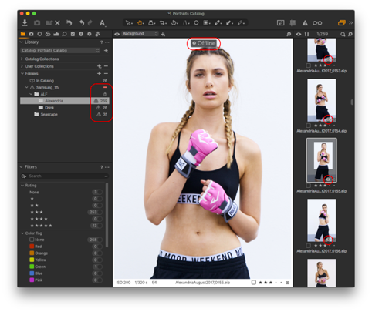Viewport: 372px width, 312px height.
Task: Click the Redo arrow icon
Action: click(x=90, y=23)
